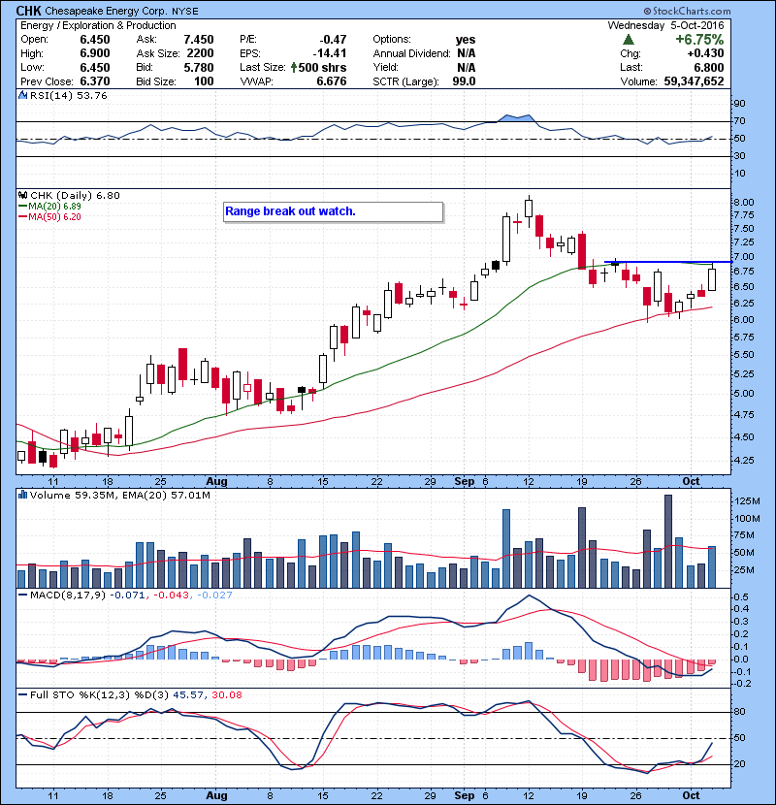Click the MACD 0.5 axis label

click(741, 597)
